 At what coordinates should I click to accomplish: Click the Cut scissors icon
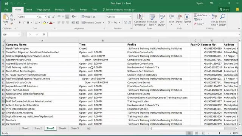point(12,15)
